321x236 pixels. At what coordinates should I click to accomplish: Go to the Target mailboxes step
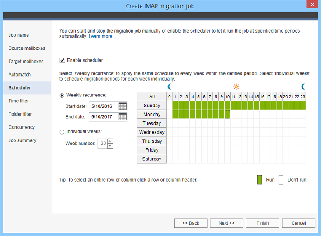[26, 61]
